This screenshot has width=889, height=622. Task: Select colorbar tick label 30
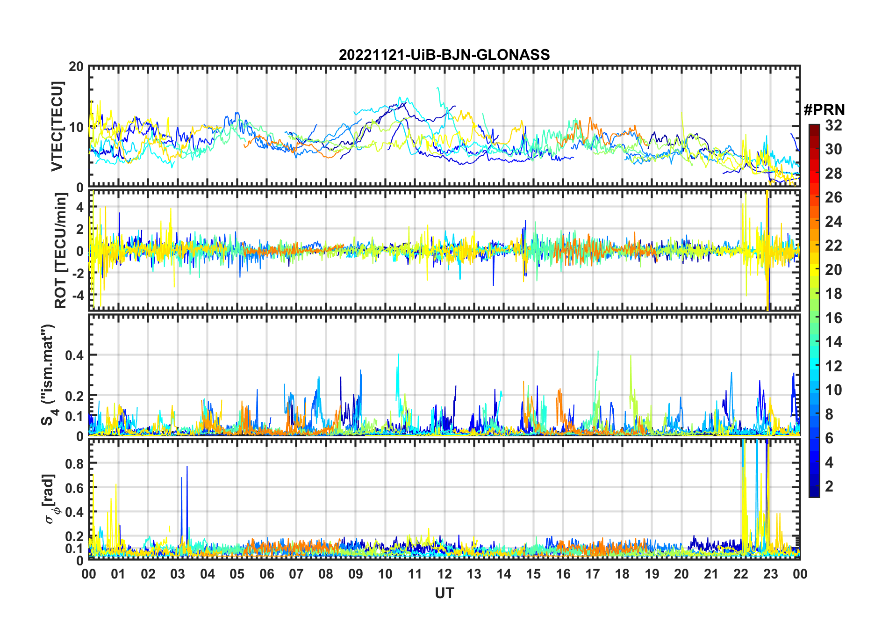pos(833,149)
